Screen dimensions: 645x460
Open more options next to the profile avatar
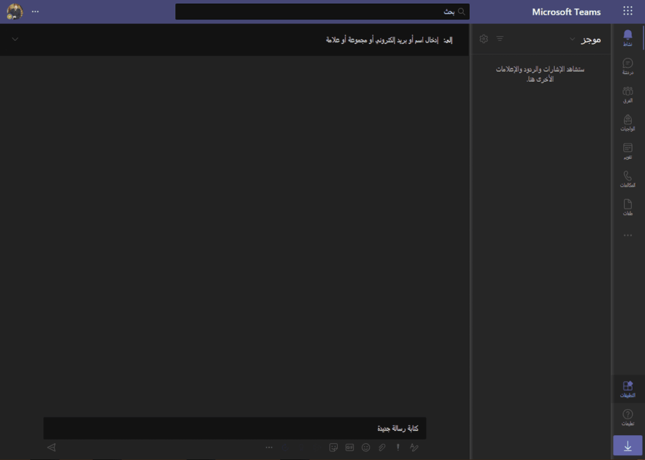click(36, 11)
